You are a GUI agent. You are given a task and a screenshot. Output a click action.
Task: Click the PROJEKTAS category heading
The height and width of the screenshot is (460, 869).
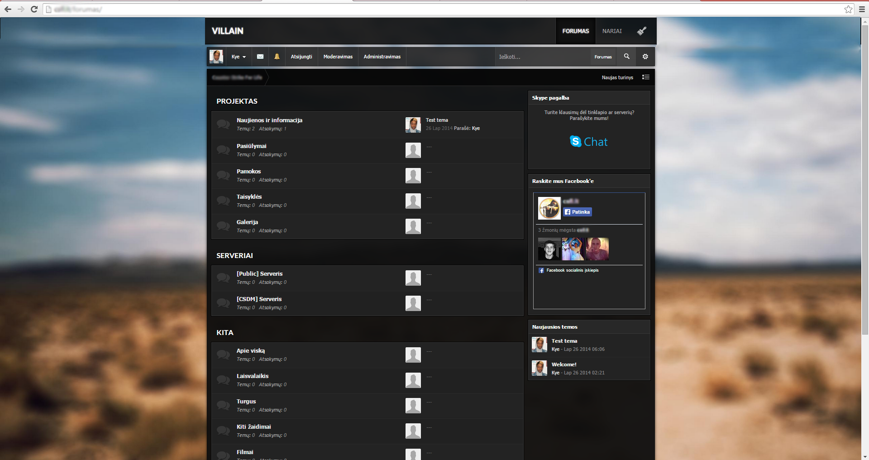237,101
